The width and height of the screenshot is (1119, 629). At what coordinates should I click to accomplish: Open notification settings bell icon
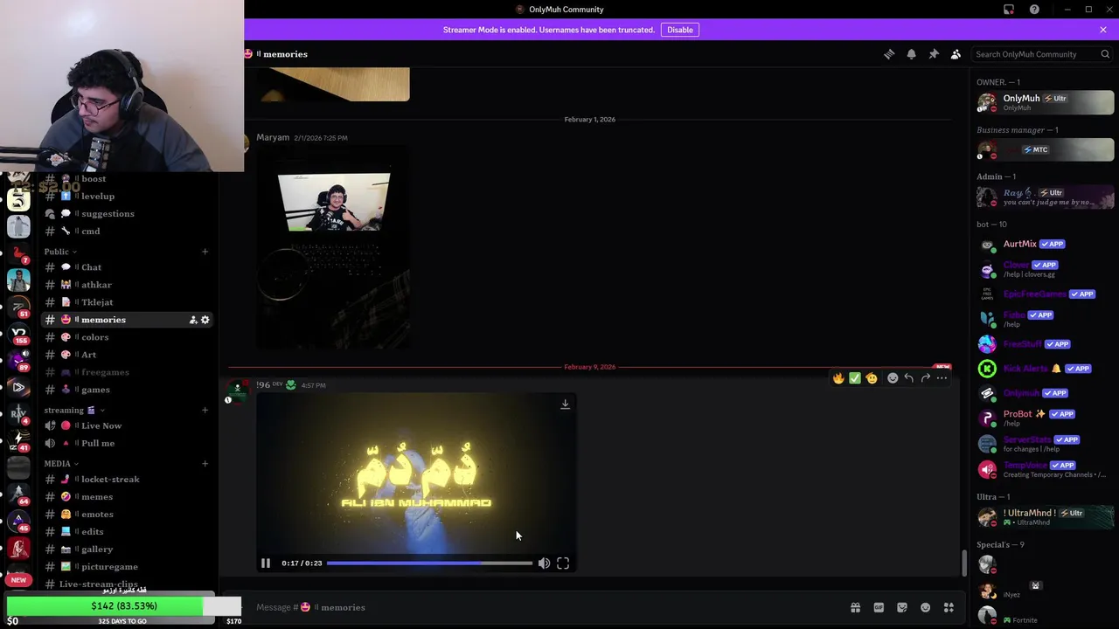click(911, 54)
